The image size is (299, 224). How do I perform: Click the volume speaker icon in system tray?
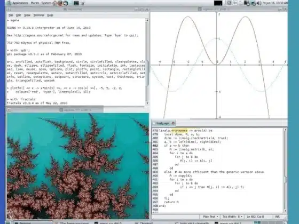(259, 3)
